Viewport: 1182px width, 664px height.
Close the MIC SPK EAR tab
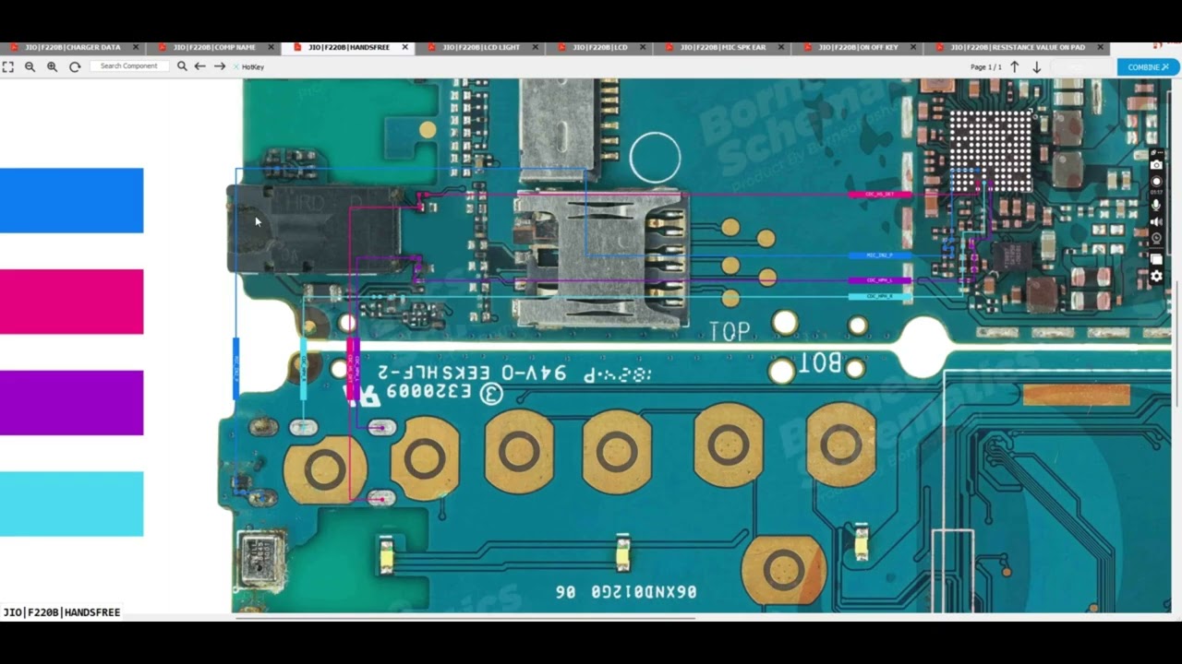[781, 47]
